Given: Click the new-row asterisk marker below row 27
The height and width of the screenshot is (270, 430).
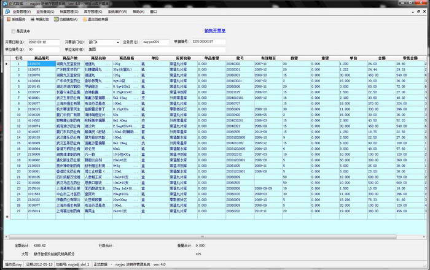Looking at the screenshot, I should 7,217.
